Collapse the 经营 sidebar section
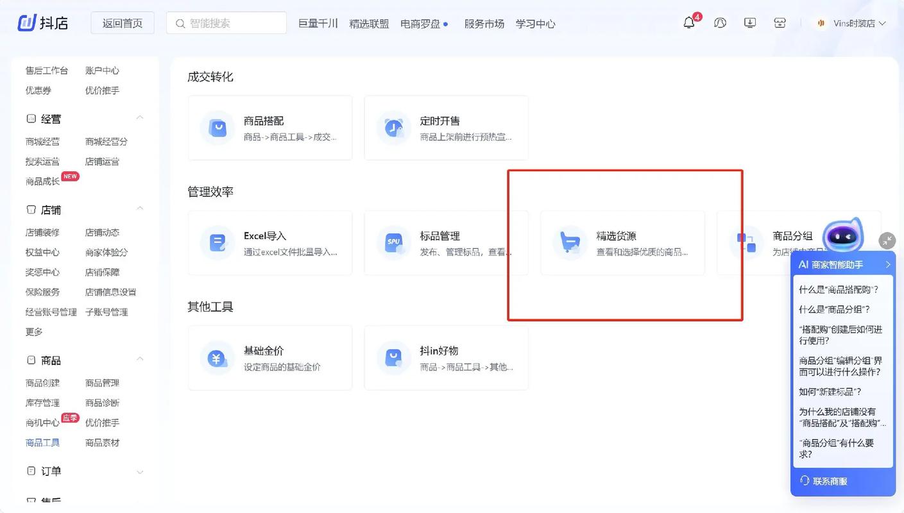904x513 pixels. [140, 118]
